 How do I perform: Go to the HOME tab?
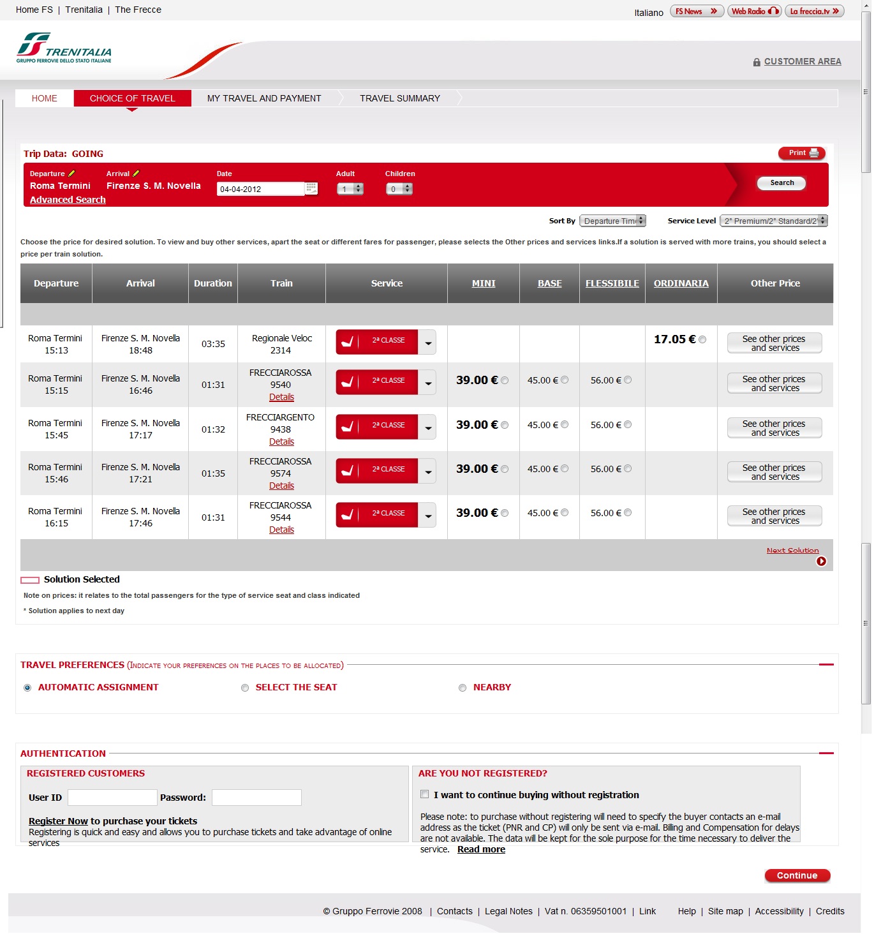coord(45,98)
